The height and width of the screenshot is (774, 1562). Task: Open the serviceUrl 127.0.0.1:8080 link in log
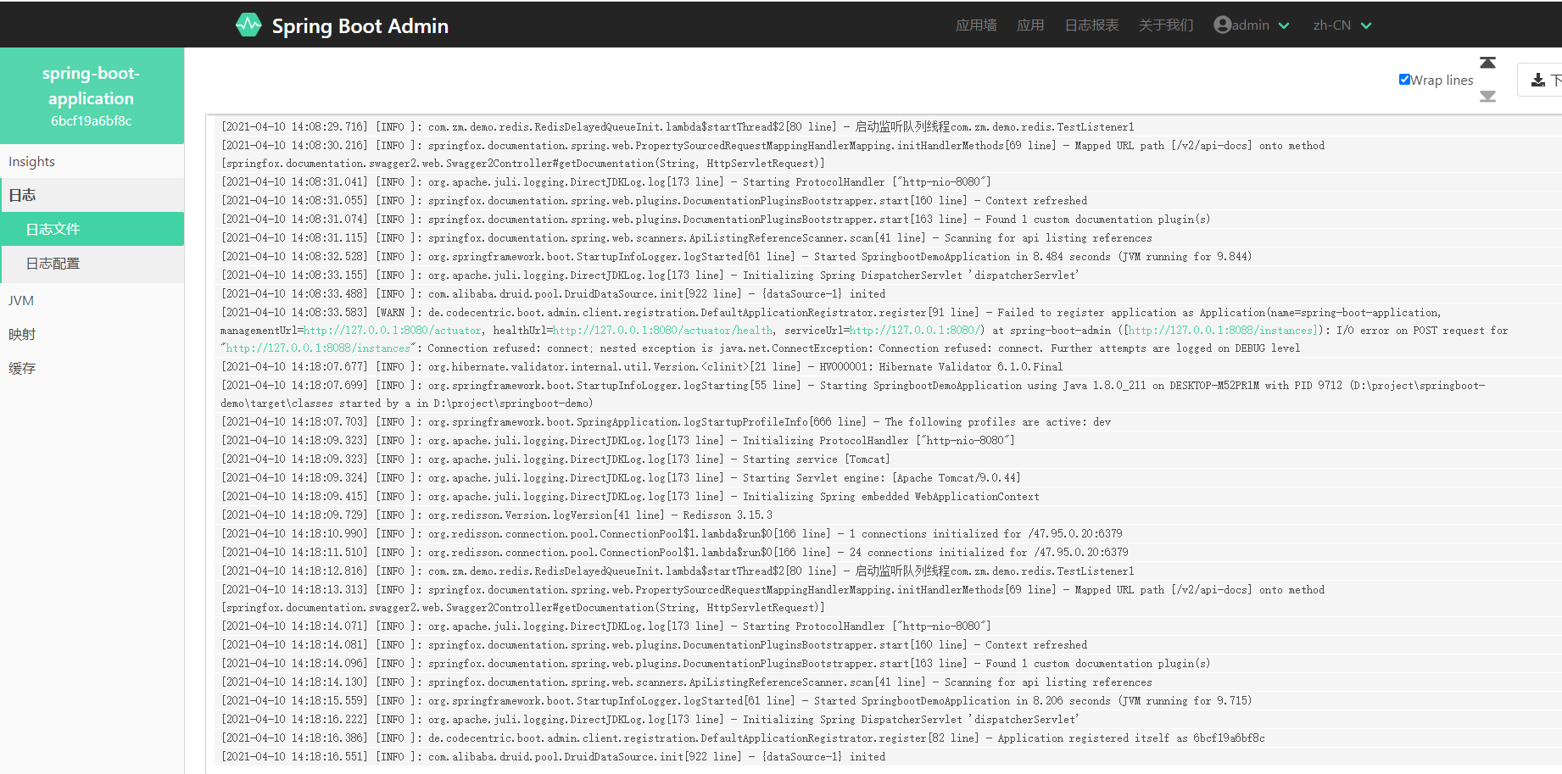915,331
